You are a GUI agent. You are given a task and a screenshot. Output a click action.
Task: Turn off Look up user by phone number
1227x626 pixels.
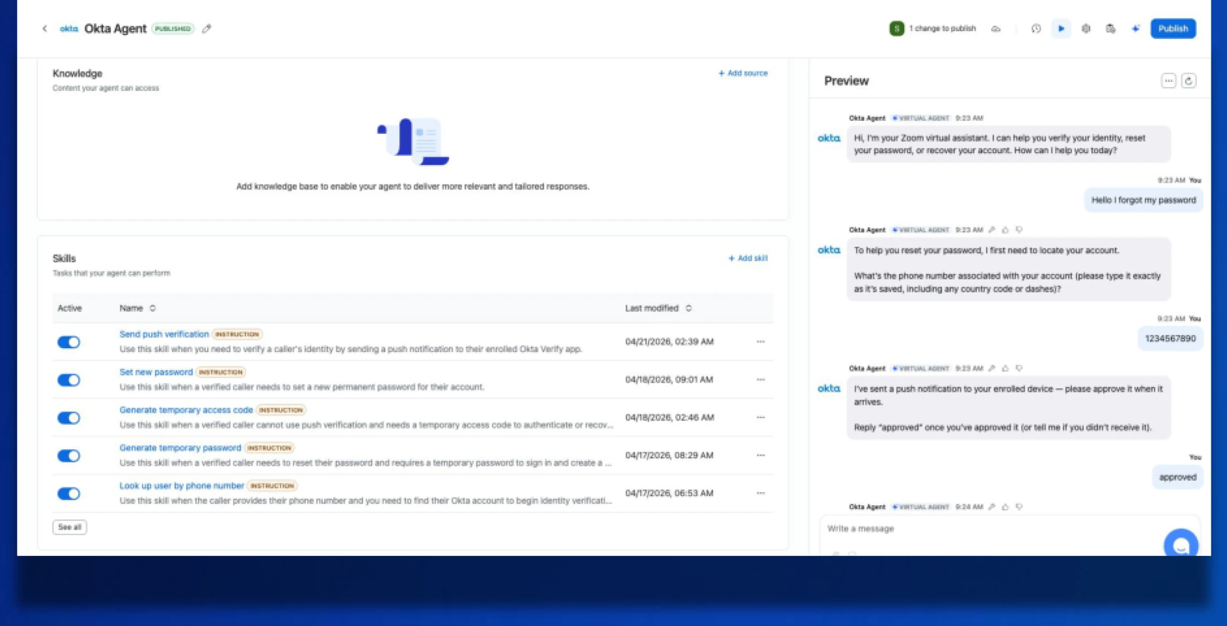point(69,493)
